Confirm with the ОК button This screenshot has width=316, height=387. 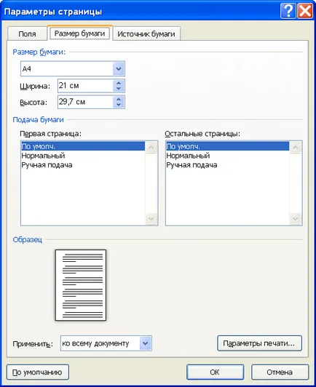pyautogui.click(x=215, y=372)
